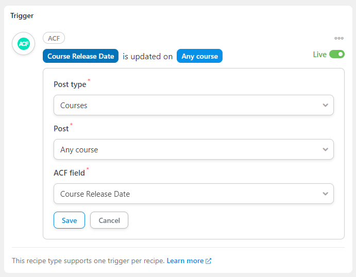
Task: Save the trigger settings
Action: pyautogui.click(x=69, y=220)
